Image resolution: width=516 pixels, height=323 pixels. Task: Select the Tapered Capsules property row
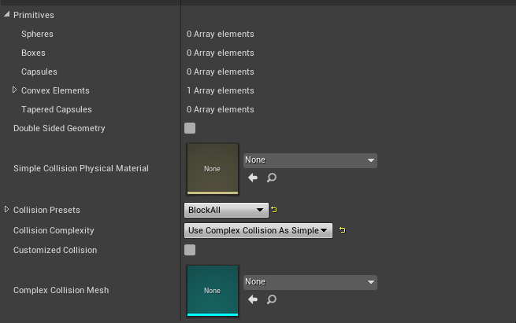[56, 109]
